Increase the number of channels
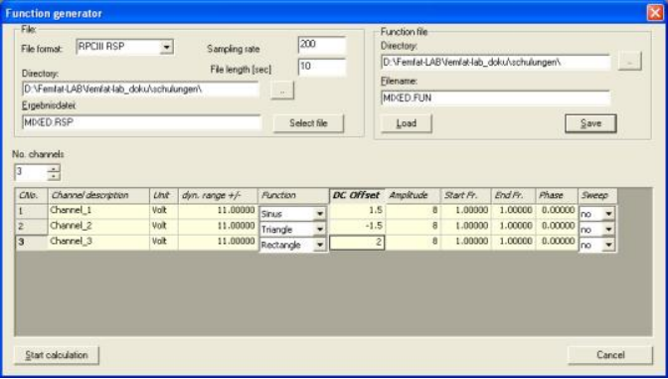The image size is (668, 379). (x=54, y=169)
